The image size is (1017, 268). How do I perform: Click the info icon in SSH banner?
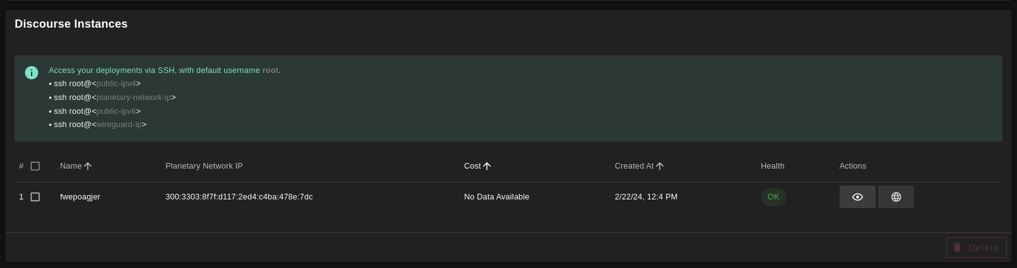(32, 72)
